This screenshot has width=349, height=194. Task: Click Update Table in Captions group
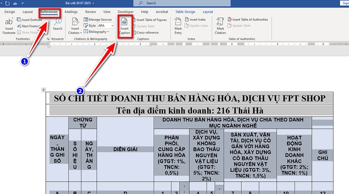(144, 26)
